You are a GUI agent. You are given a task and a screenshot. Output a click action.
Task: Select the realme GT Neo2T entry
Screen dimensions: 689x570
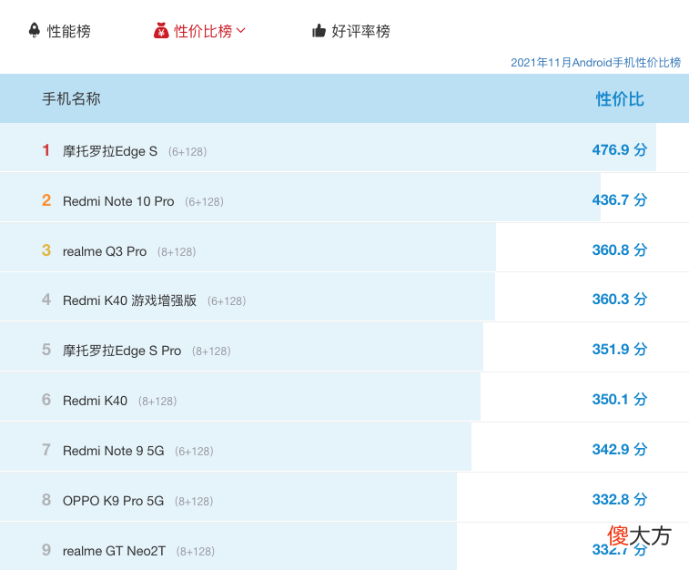114,551
